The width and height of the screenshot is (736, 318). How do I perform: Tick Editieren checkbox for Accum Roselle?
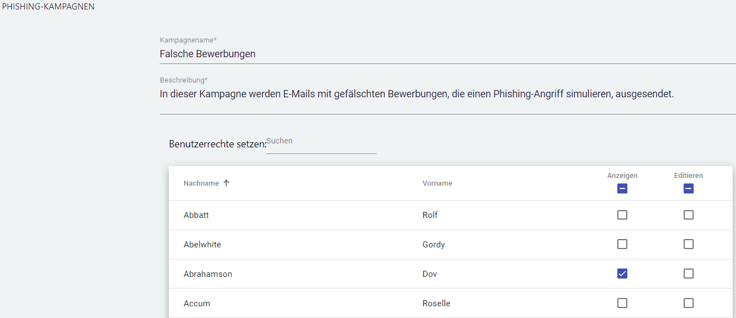[689, 303]
